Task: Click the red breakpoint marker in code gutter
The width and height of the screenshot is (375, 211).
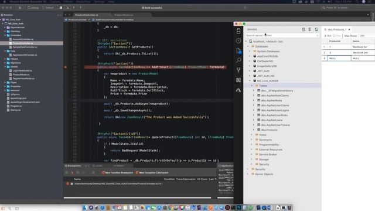Action: pyautogui.click(x=66, y=67)
